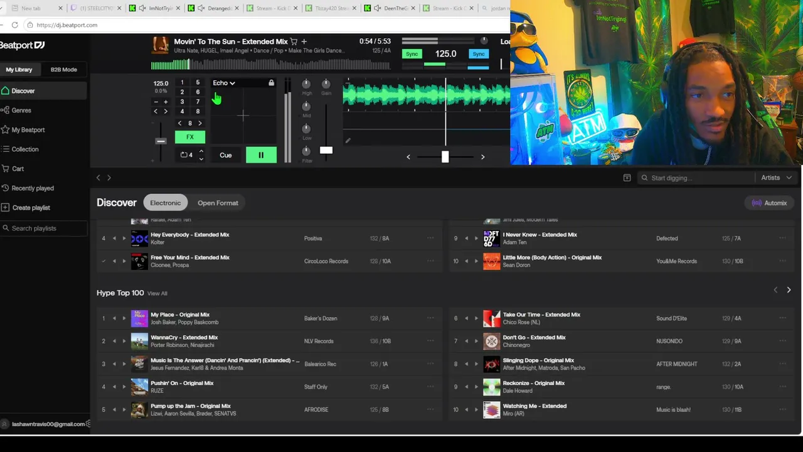Trigger hot cue pad 8
803x452 pixels.
pyautogui.click(x=198, y=112)
